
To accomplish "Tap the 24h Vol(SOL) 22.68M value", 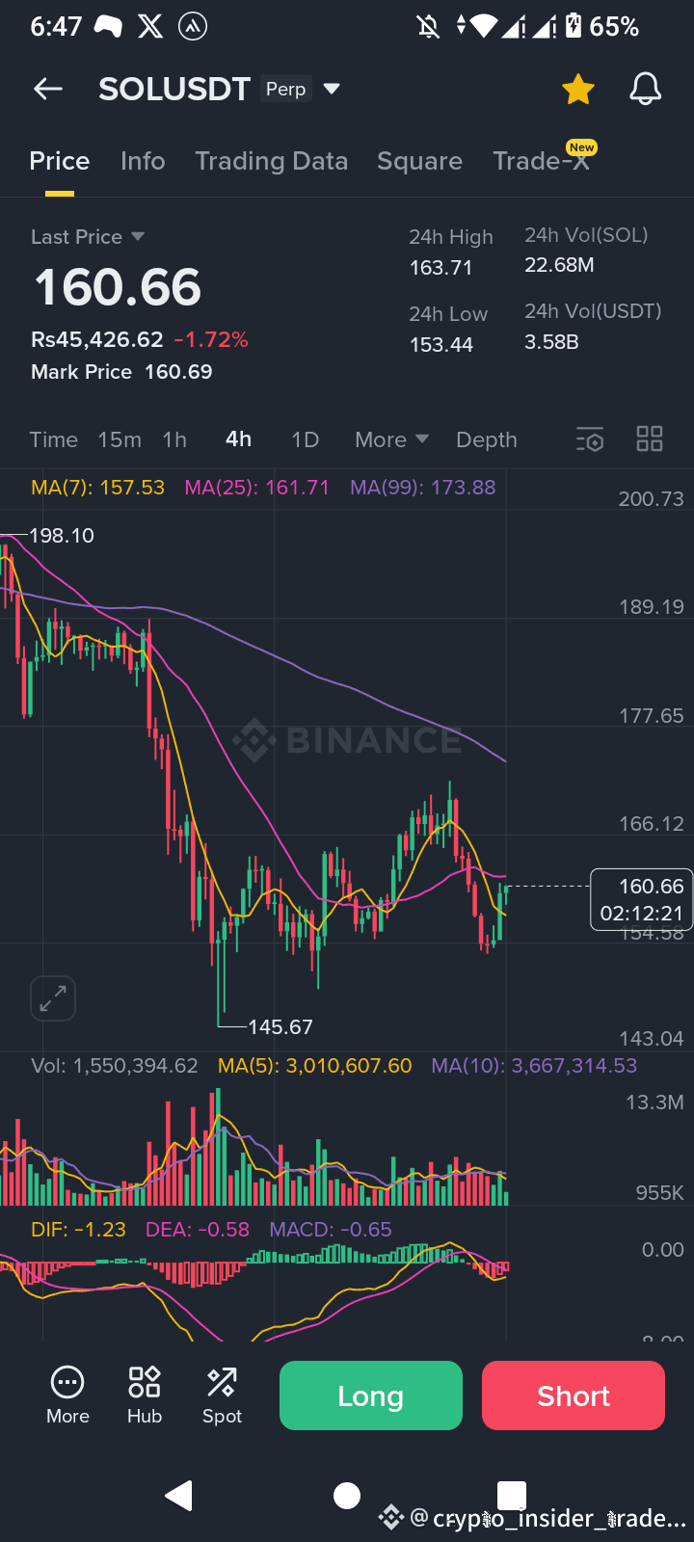I will point(559,265).
